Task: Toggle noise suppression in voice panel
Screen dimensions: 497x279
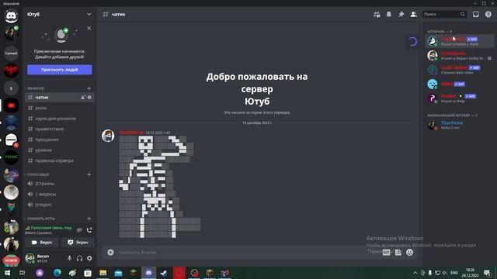Action: [79, 230]
